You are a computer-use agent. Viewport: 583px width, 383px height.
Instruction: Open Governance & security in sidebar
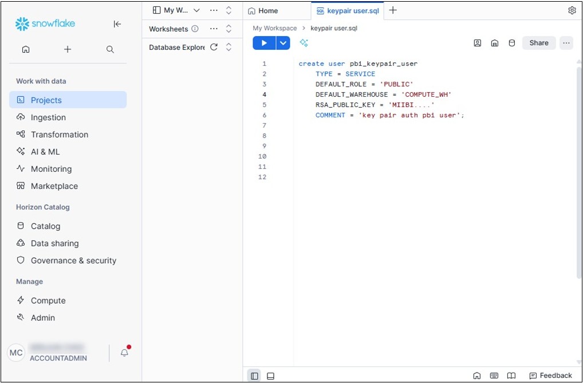tap(73, 260)
